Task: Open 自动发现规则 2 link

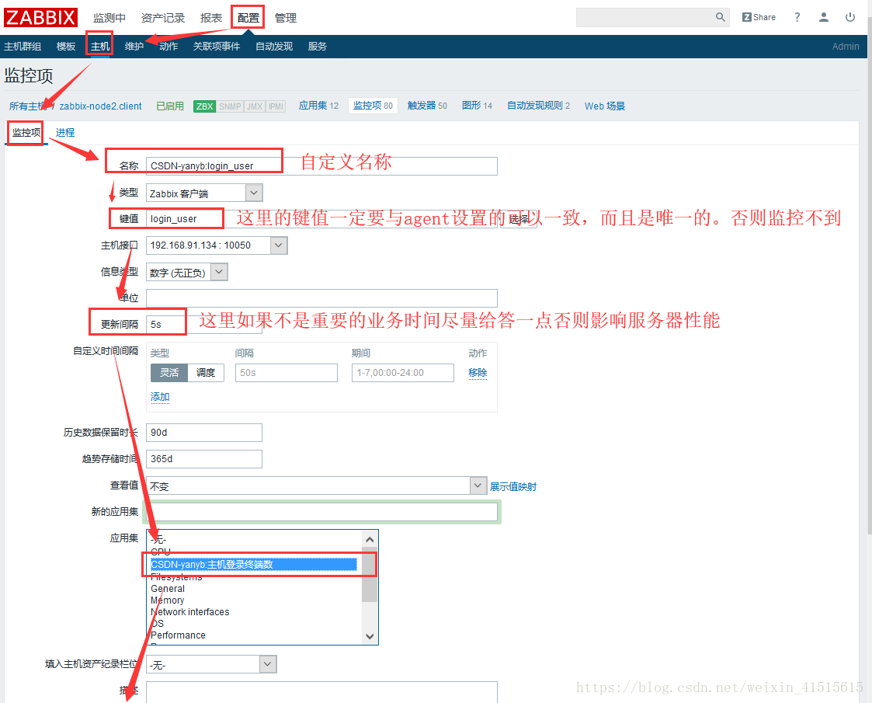Action: (x=538, y=106)
